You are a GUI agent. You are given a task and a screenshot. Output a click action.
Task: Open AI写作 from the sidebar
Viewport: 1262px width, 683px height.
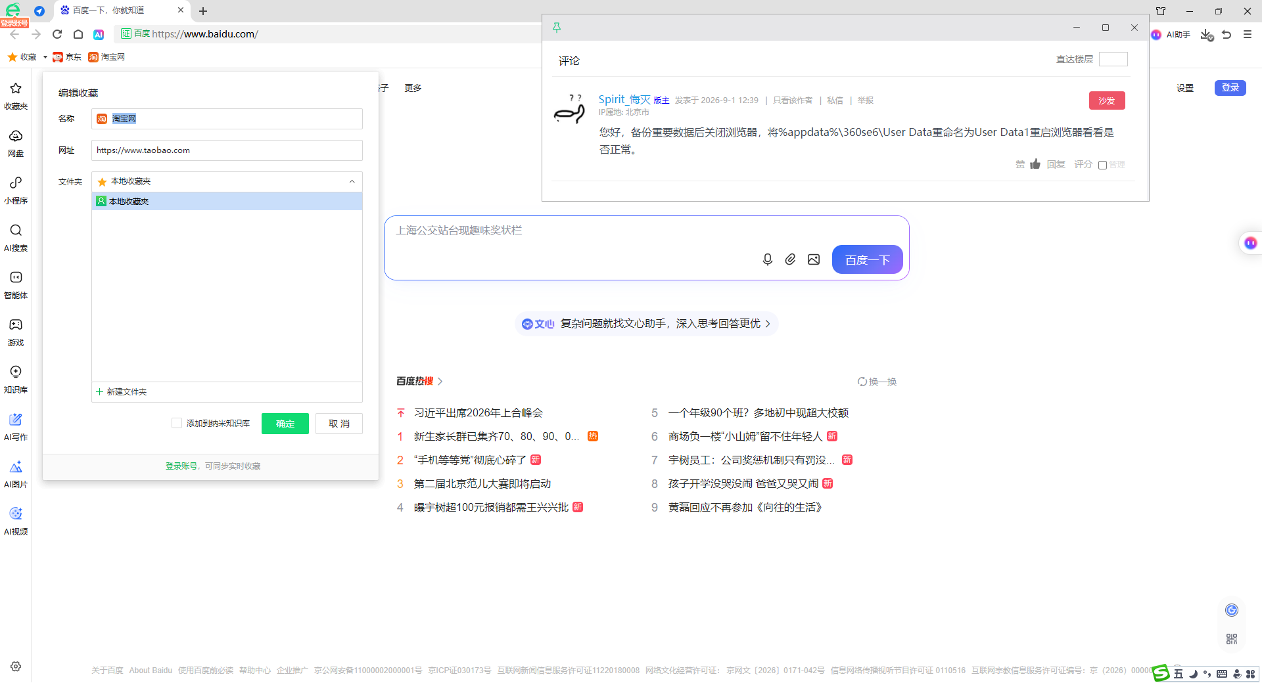16,426
